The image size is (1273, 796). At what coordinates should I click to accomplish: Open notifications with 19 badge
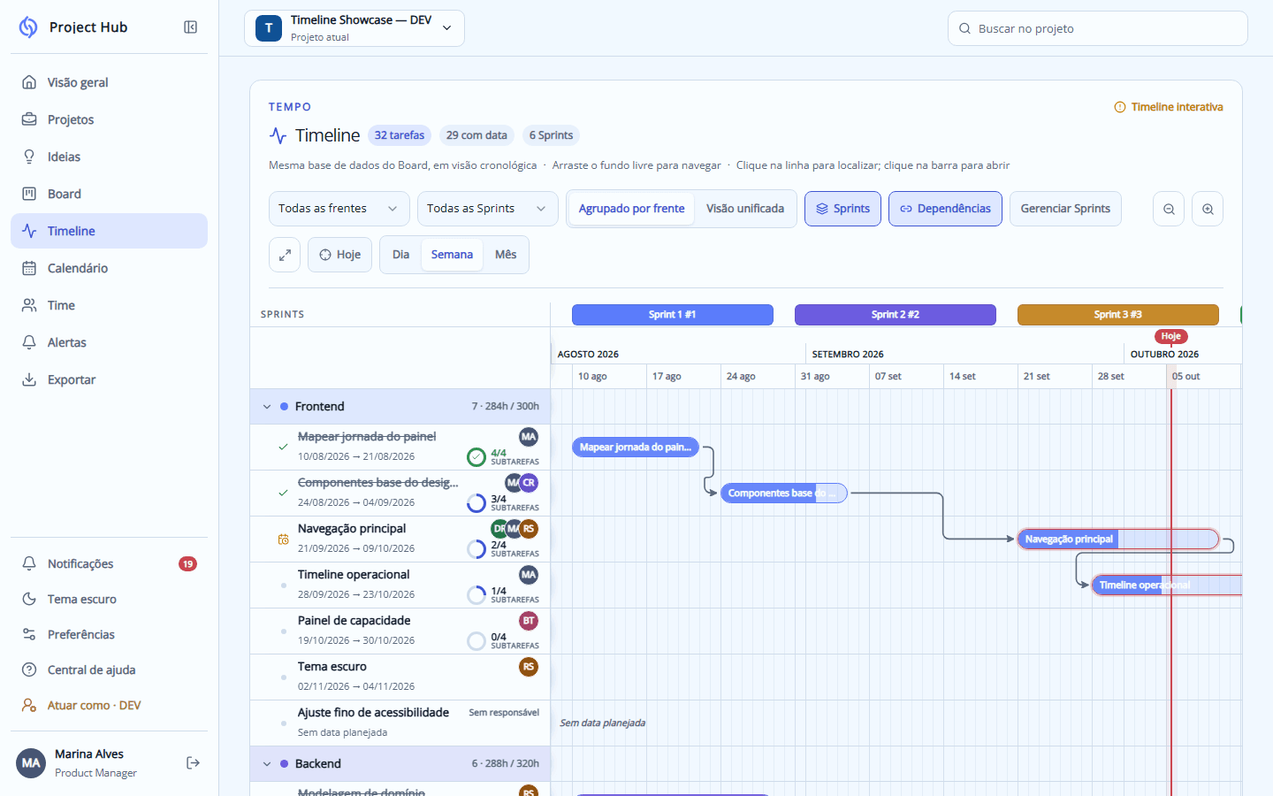click(x=109, y=563)
